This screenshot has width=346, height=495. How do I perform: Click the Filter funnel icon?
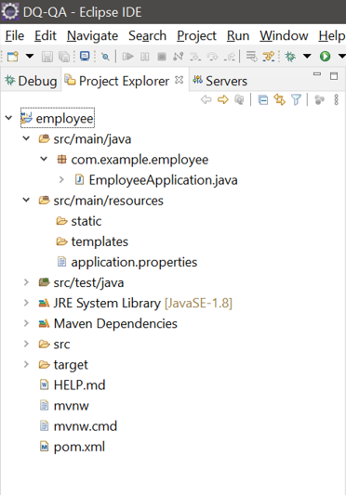pyautogui.click(x=297, y=99)
